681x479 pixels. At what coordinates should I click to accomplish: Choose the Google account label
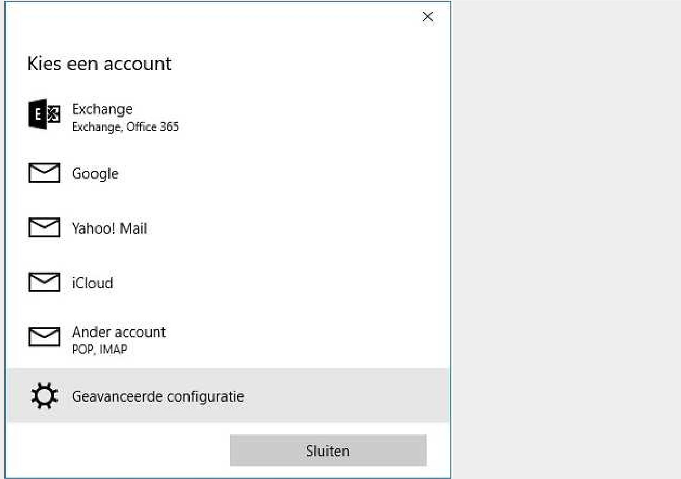point(95,174)
